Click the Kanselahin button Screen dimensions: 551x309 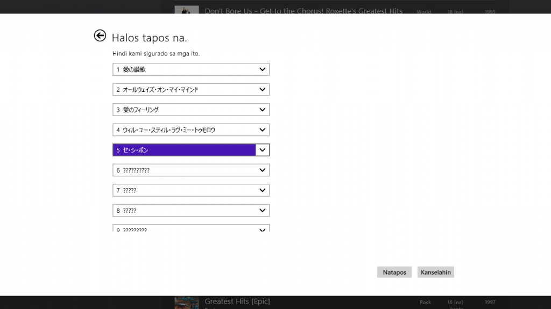coord(435,272)
